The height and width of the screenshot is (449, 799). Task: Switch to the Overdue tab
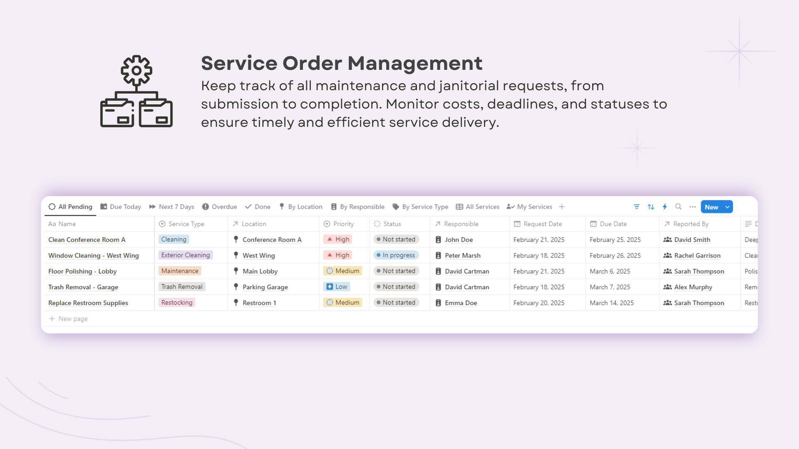click(x=219, y=207)
